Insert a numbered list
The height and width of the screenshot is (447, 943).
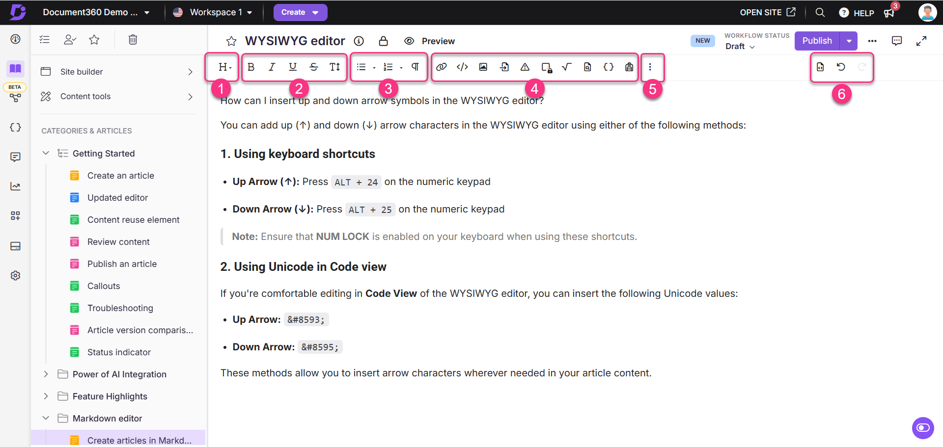[388, 67]
